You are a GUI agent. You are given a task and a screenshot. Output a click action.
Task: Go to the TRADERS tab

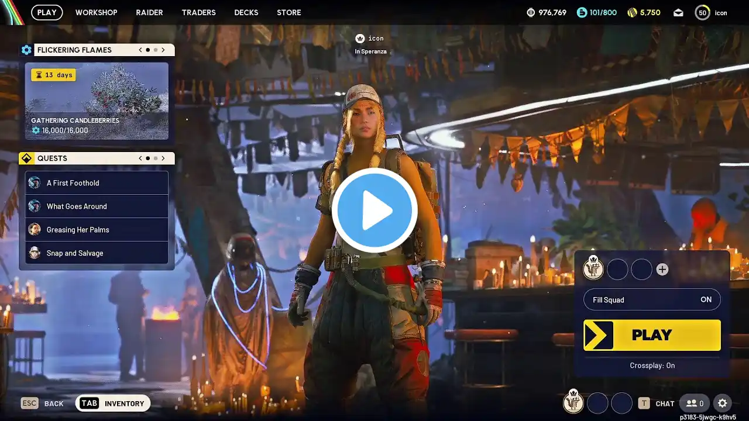198,12
